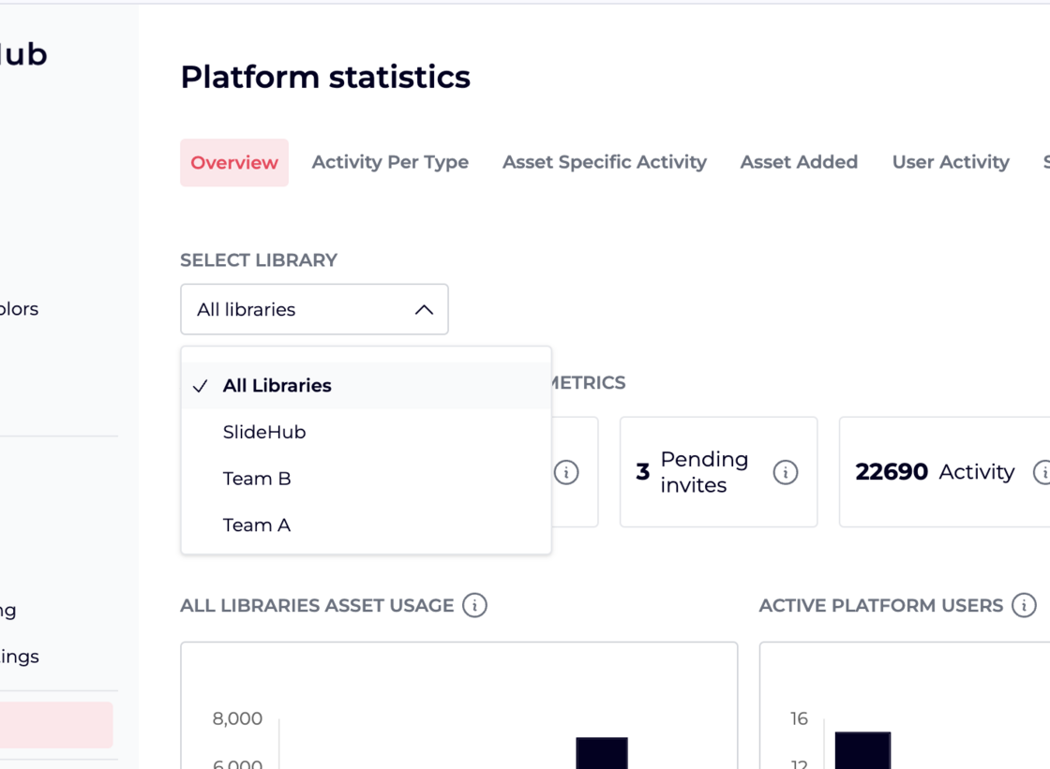Click the info icon beside Pending invites
Viewport: 1050px width, 769px height.
785,473
